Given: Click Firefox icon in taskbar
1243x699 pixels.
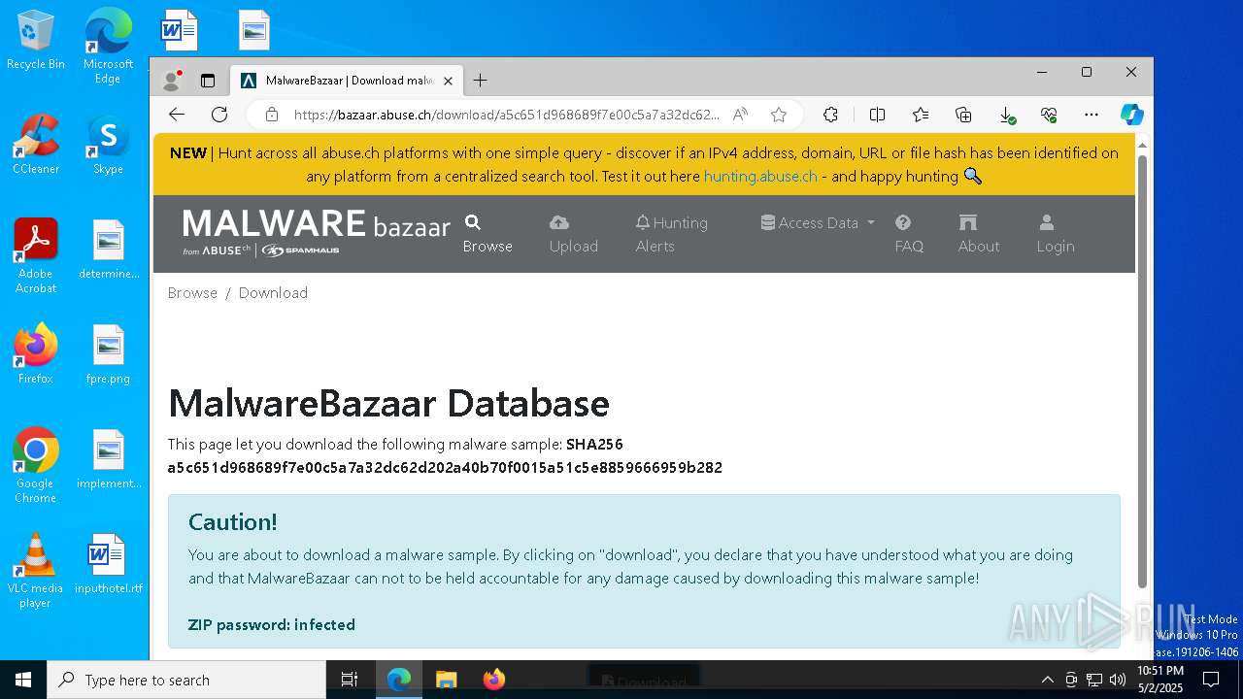Looking at the screenshot, I should [x=494, y=680].
